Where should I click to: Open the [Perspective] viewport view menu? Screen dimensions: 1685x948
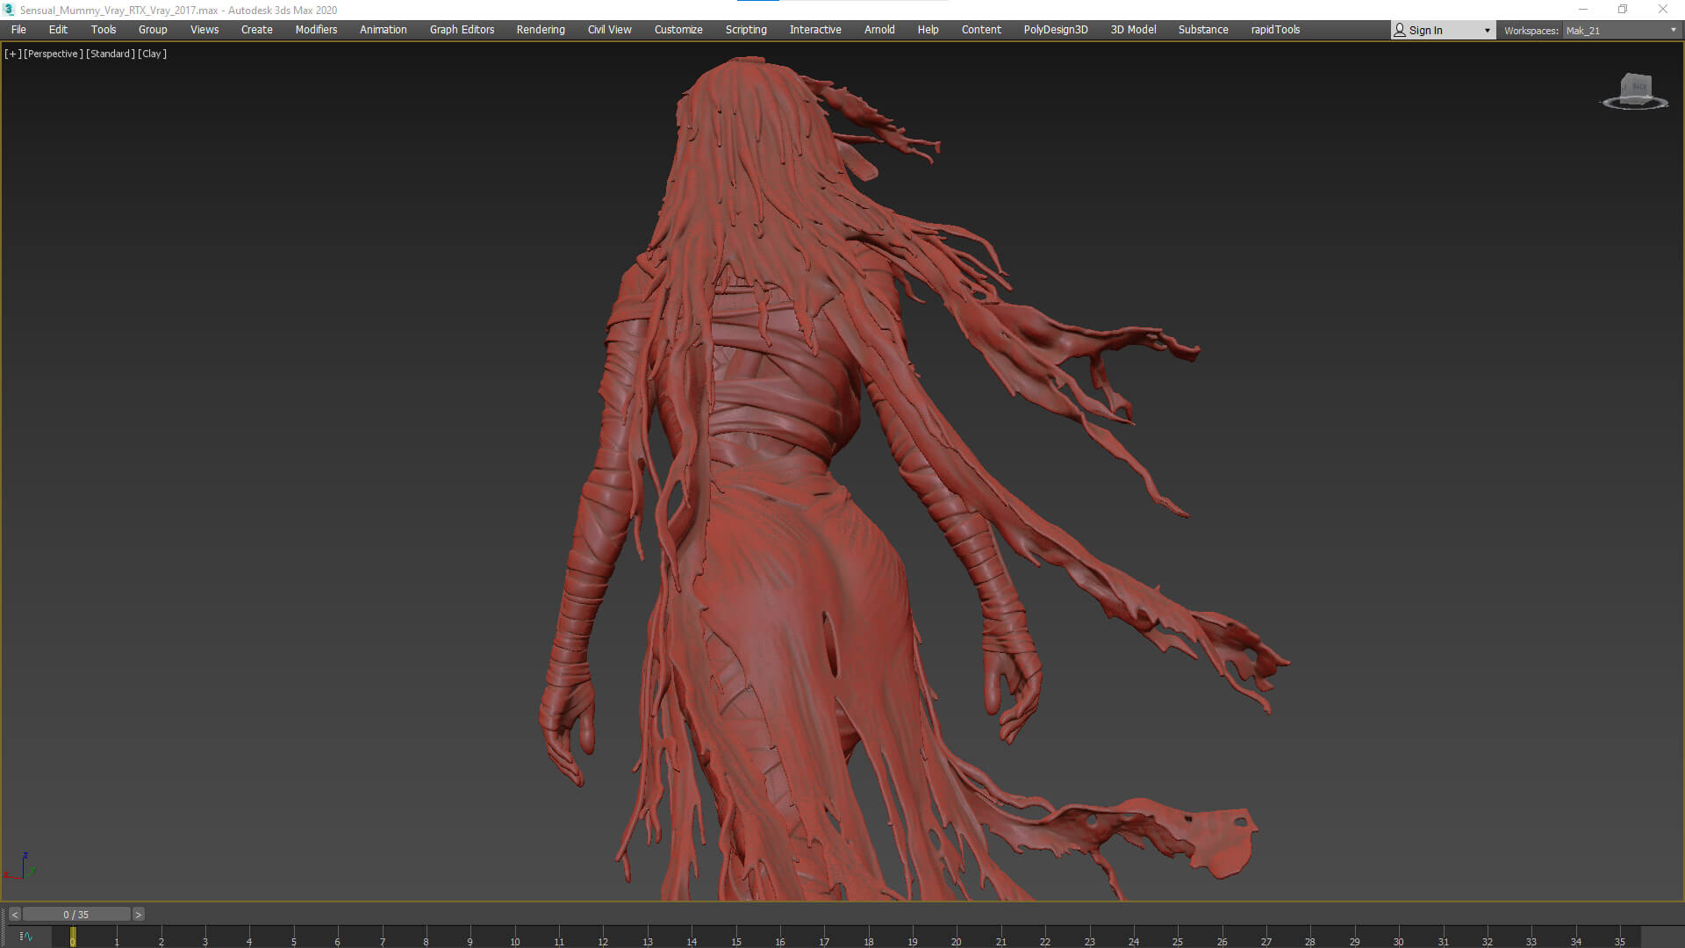pyautogui.click(x=54, y=54)
